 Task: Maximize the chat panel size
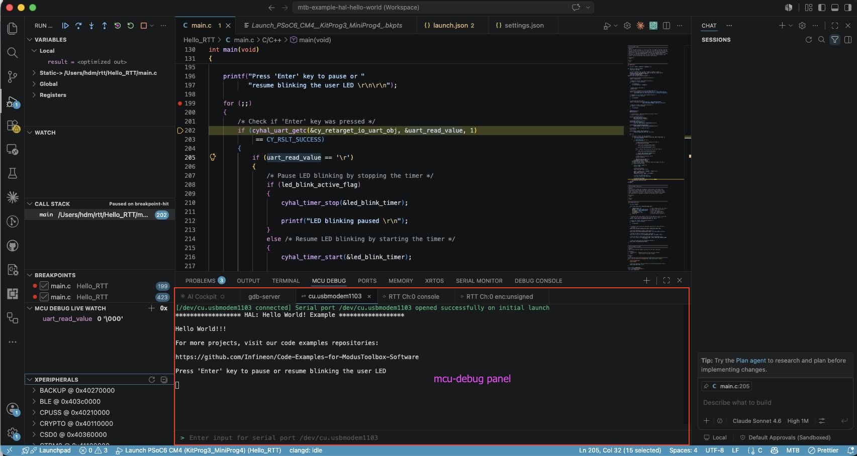(x=835, y=26)
